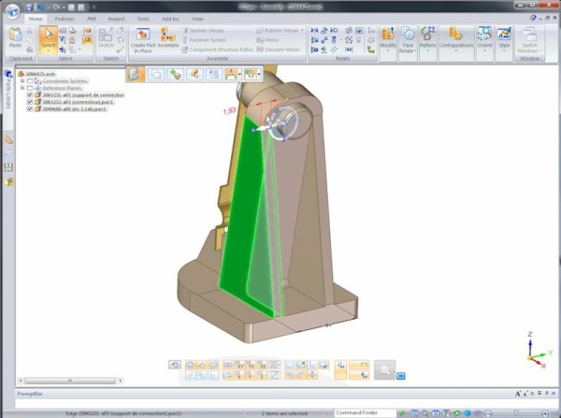Click the Paste icon in Clipboard group

[x=16, y=39]
